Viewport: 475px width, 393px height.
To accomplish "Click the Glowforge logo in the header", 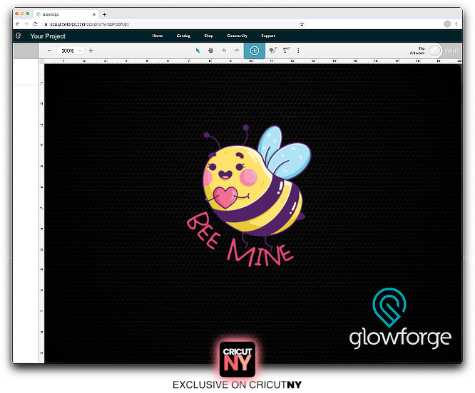I will pyautogui.click(x=18, y=36).
